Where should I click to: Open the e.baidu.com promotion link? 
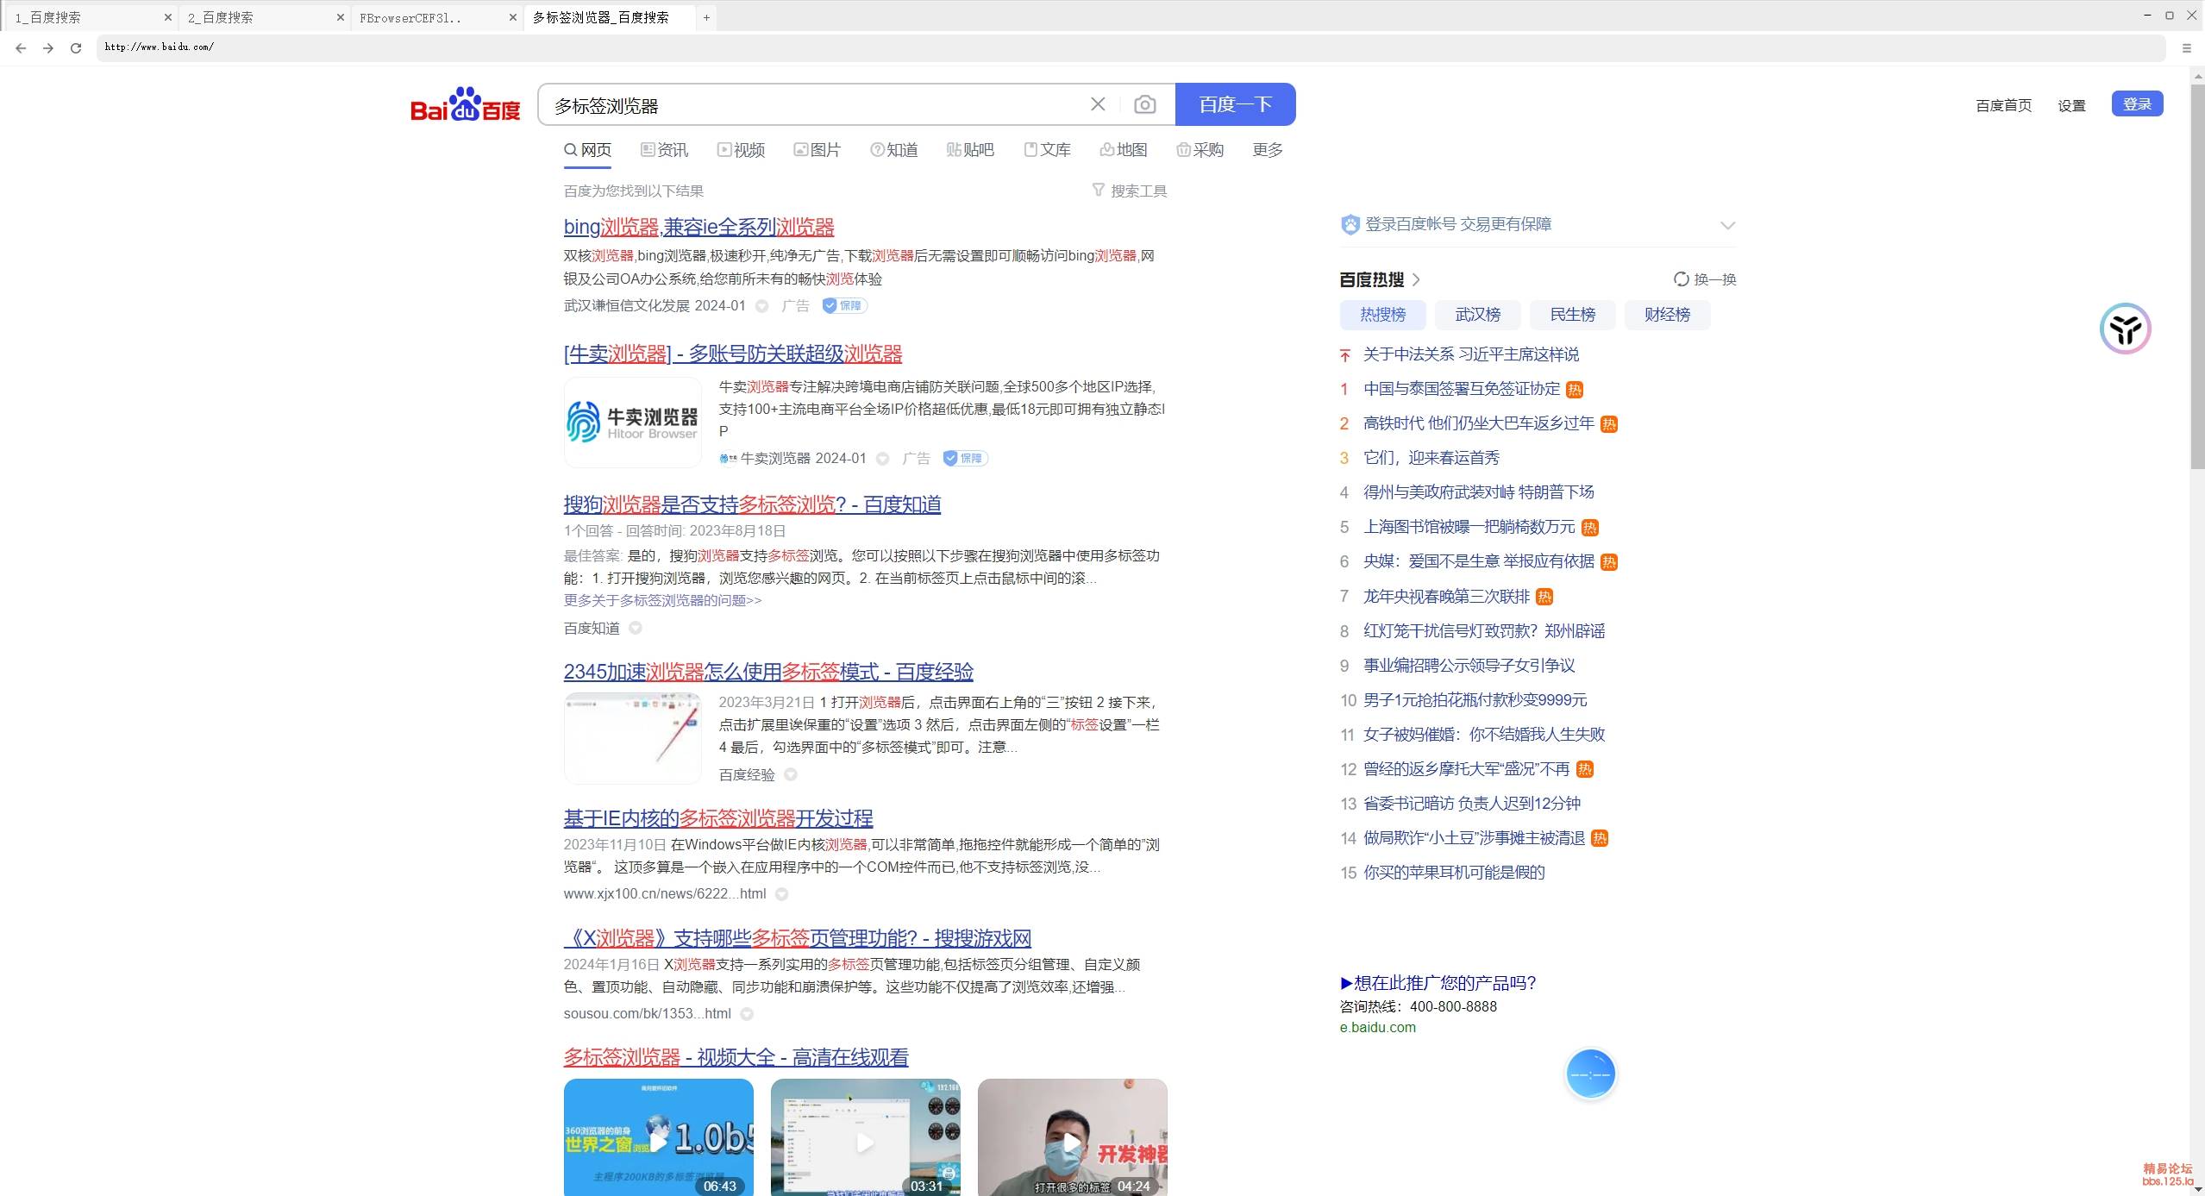point(1377,1027)
